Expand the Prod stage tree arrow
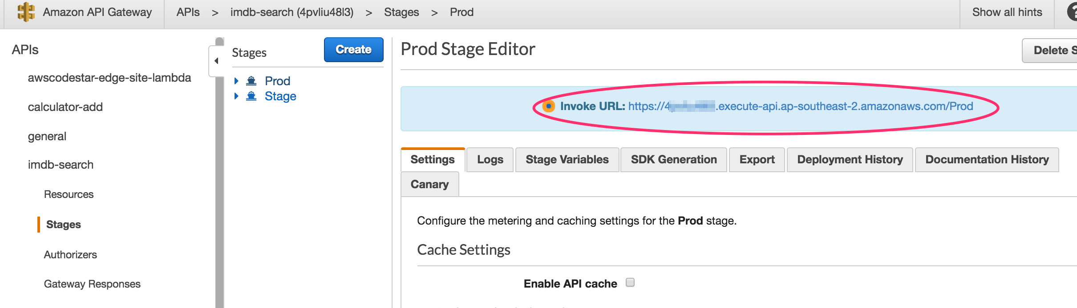Screen dimensions: 1077x308 236,81
